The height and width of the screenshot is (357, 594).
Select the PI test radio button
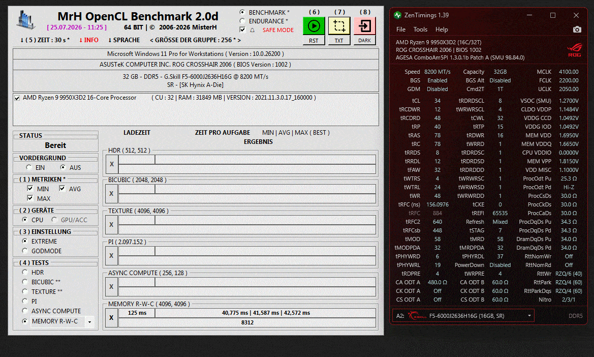[x=24, y=301]
